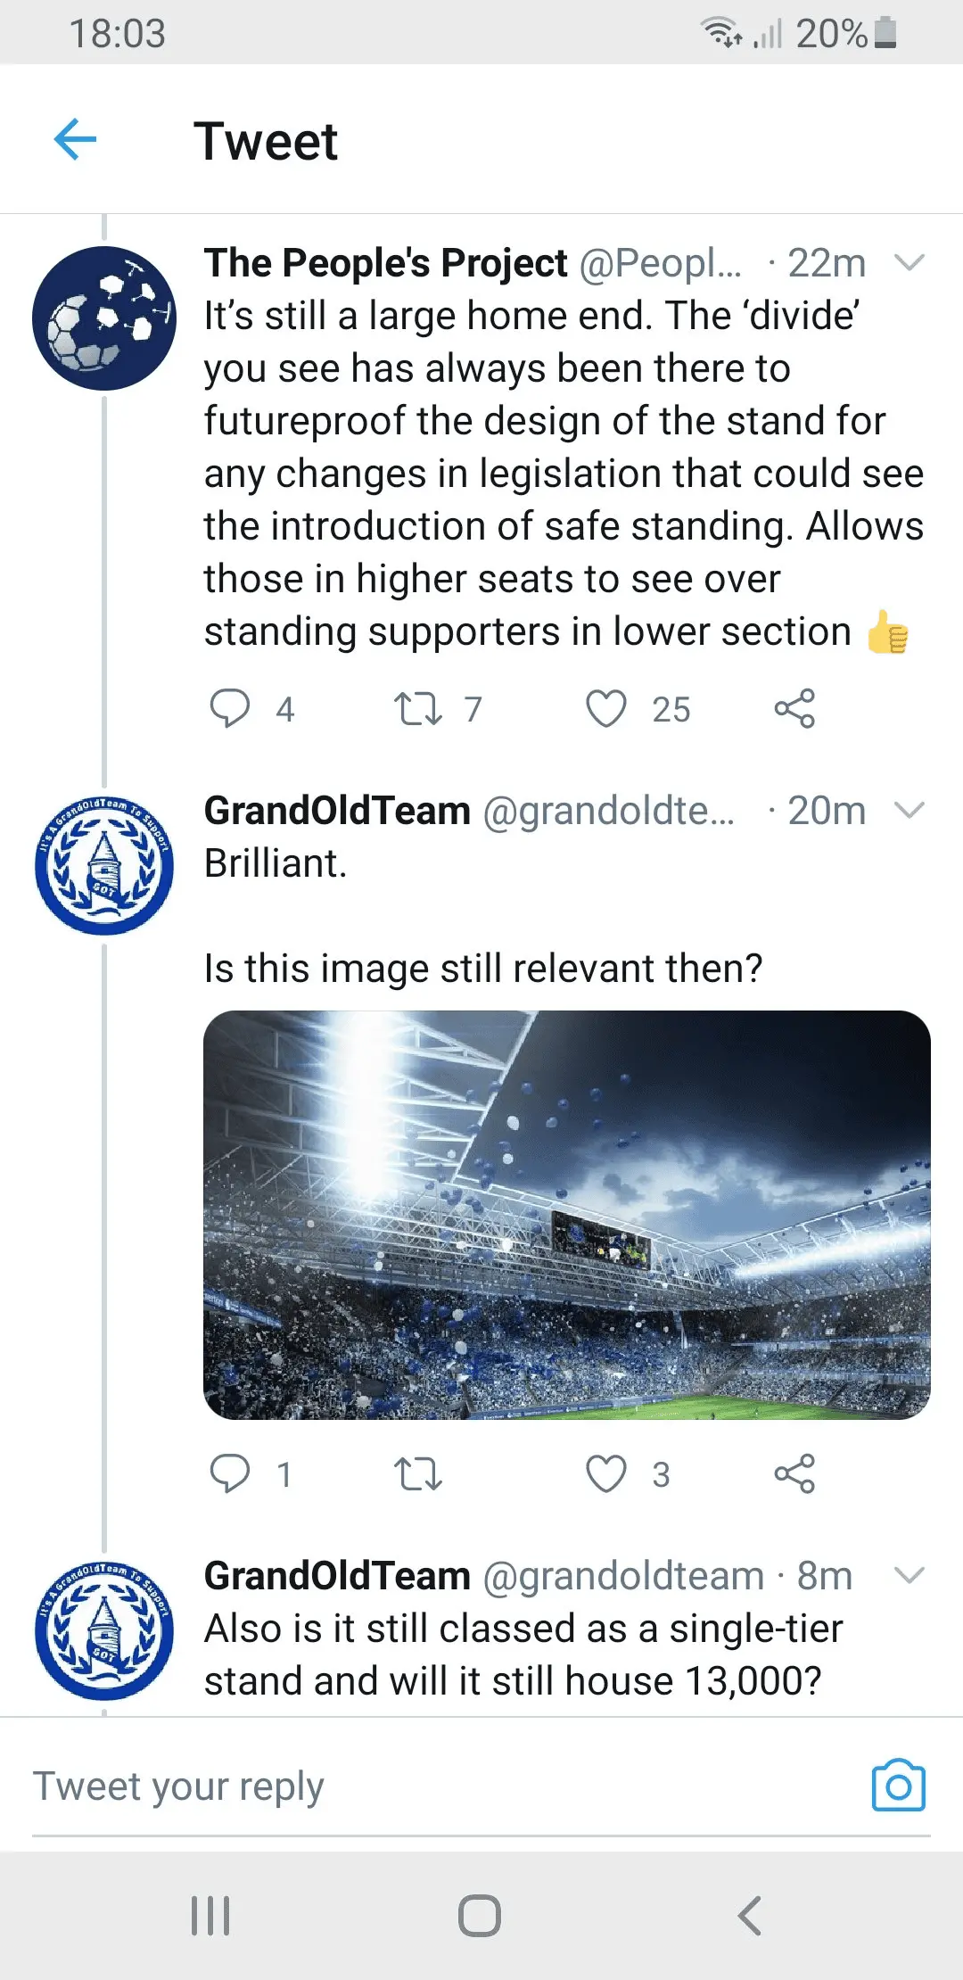Tap the blue back arrow

click(x=75, y=139)
